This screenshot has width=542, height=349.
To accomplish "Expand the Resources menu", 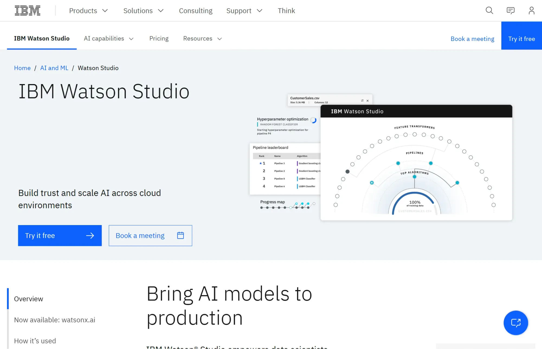I will point(202,39).
